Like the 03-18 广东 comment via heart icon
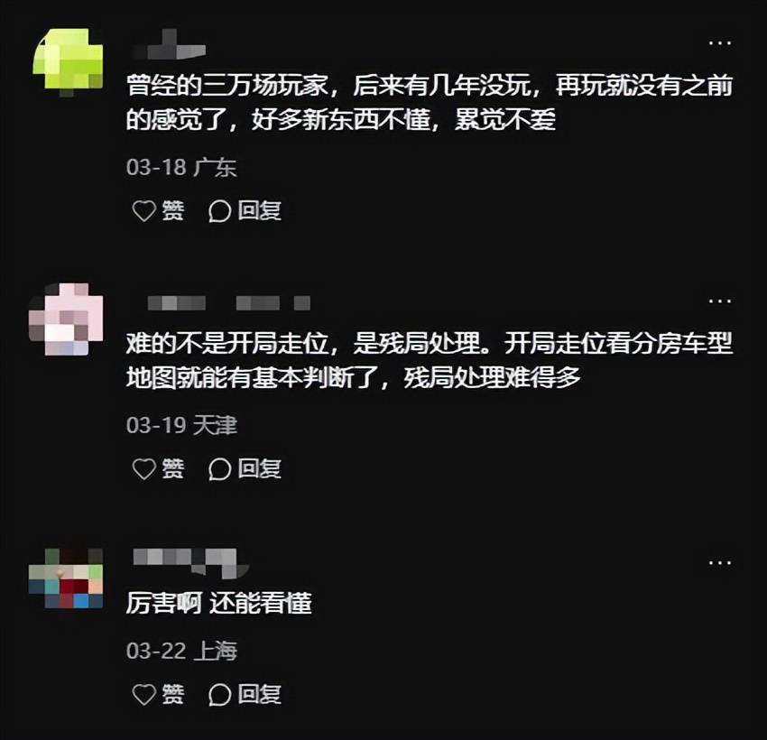767x740 pixels. click(x=143, y=211)
